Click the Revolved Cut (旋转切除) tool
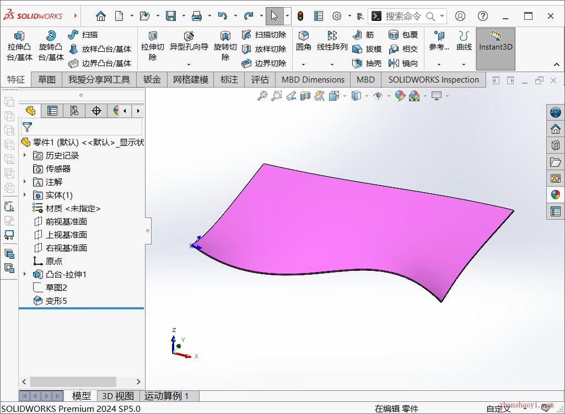This screenshot has width=565, height=414. click(225, 46)
